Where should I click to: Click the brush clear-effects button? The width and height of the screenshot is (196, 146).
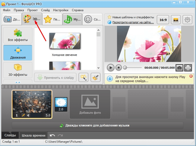click(x=96, y=78)
